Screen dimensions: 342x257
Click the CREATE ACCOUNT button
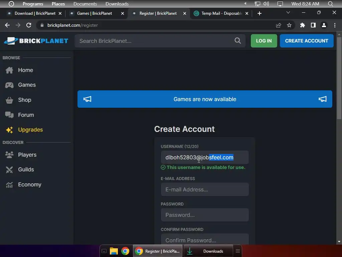pos(307,41)
